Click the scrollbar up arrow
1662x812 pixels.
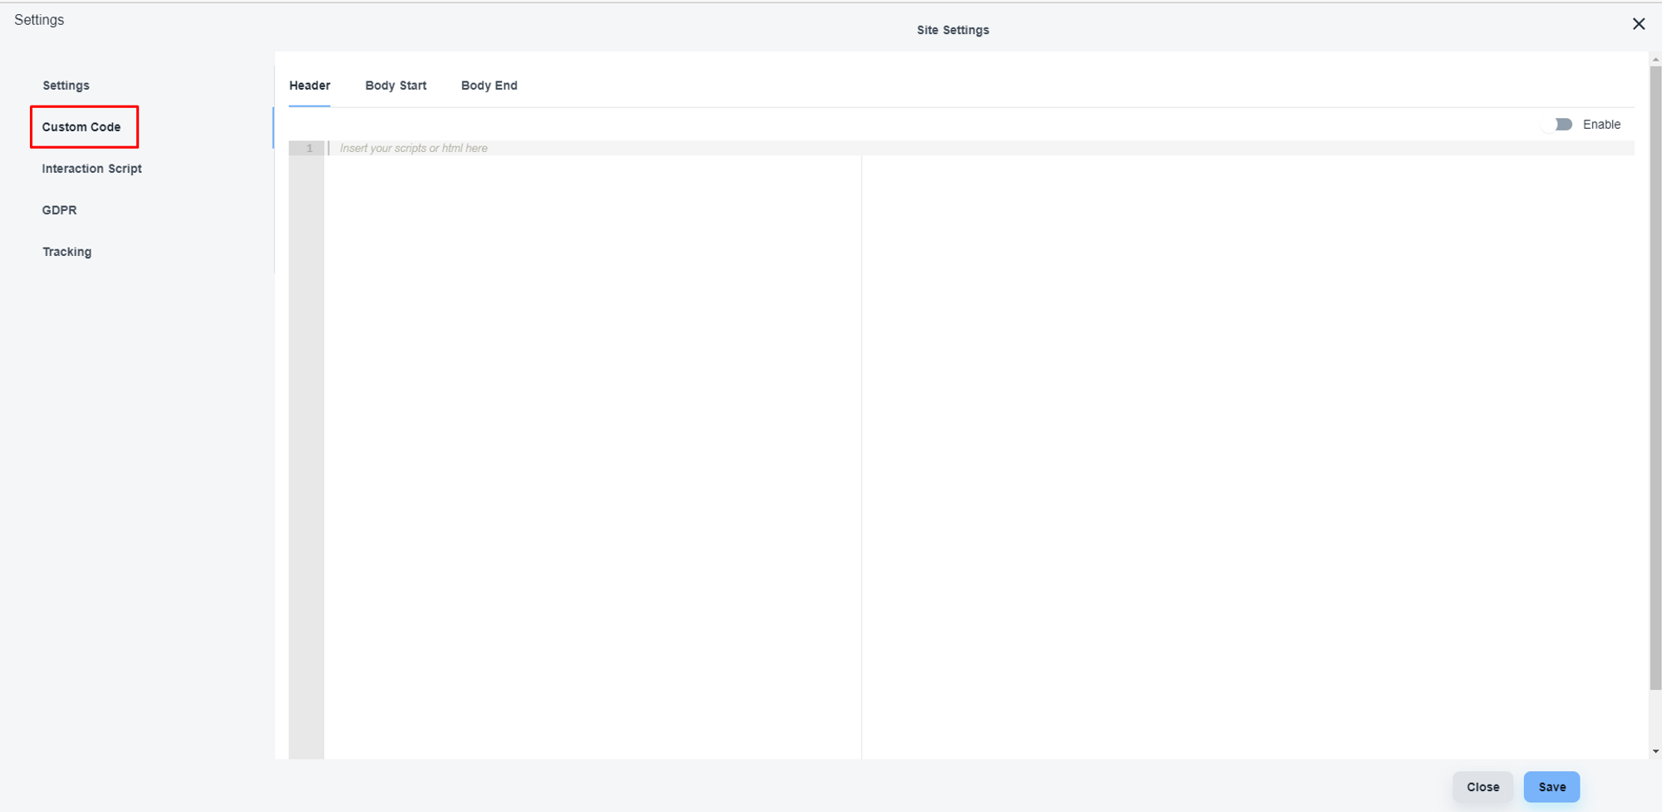click(1655, 60)
